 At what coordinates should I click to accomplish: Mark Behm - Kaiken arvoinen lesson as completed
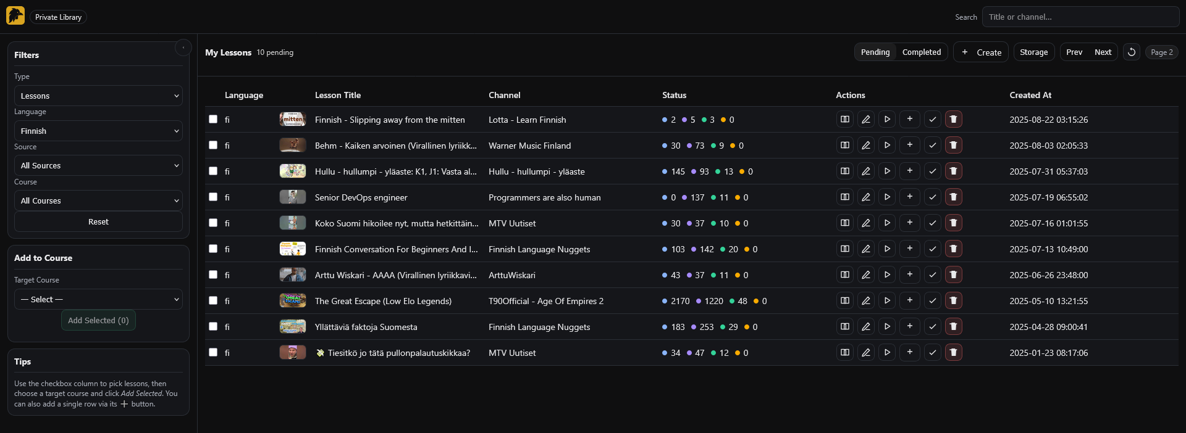(x=933, y=145)
